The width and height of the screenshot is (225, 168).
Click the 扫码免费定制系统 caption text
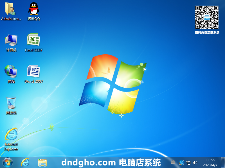(207, 32)
